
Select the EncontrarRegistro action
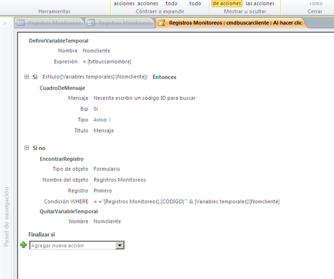click(62, 159)
